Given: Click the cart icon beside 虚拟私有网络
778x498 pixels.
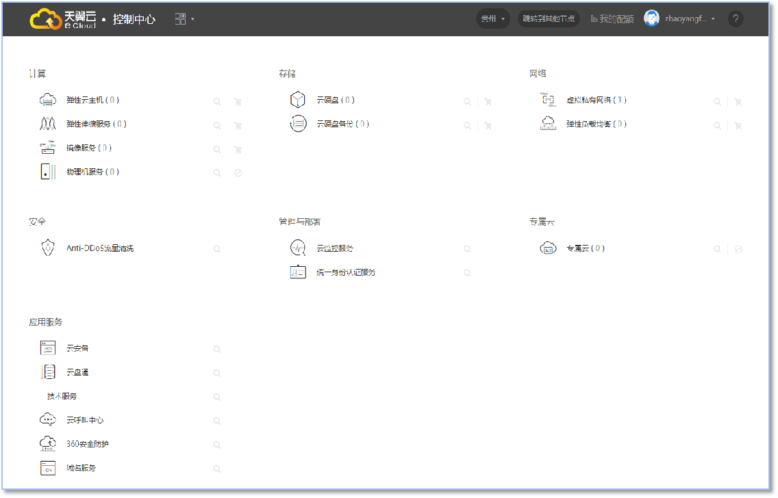Looking at the screenshot, I should pos(738,101).
